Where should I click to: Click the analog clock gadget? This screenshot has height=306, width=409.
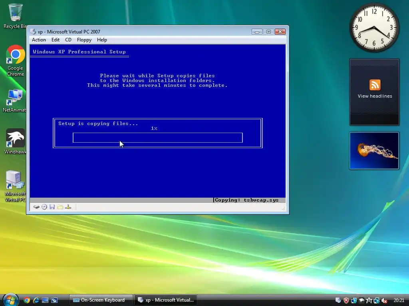(374, 27)
